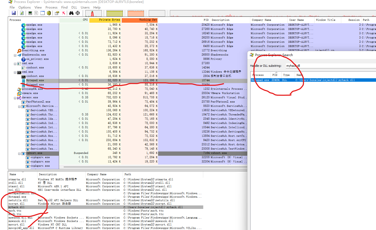Click the gear DLL/handle view icon
Viewport: 376px width, 230px height.
click(x=49, y=13)
